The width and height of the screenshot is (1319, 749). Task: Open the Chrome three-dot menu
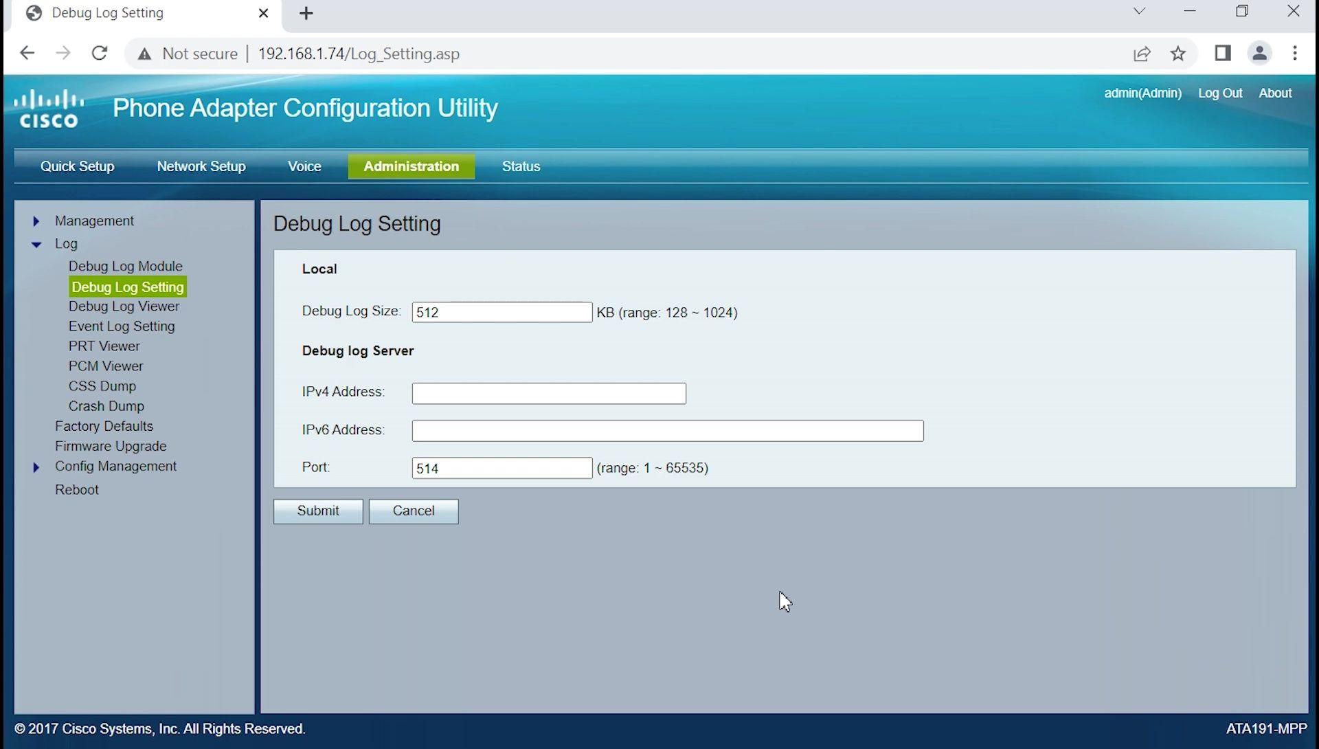(1295, 53)
